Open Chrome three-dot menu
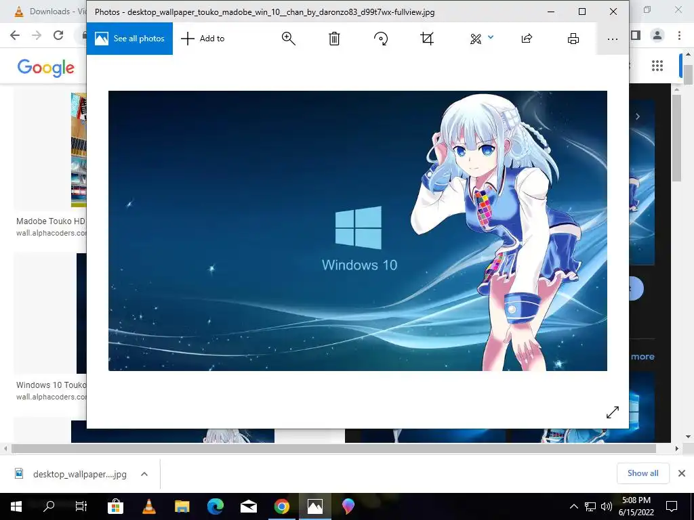The height and width of the screenshot is (520, 694). (x=679, y=35)
